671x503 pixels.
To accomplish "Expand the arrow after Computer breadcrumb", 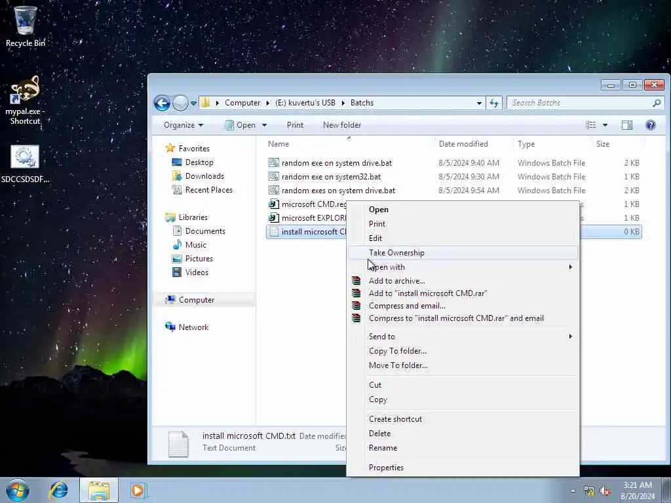I will pyautogui.click(x=268, y=103).
